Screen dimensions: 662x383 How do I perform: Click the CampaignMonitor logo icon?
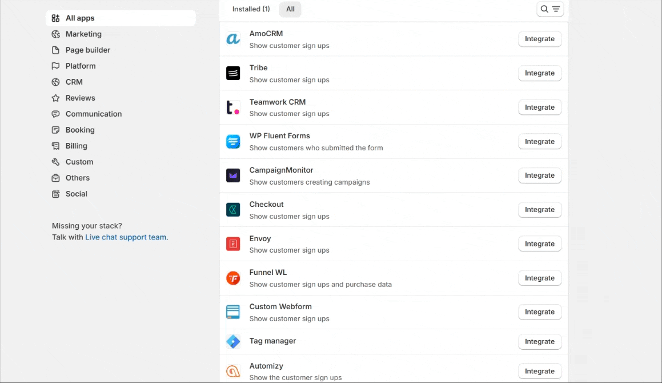tap(233, 175)
